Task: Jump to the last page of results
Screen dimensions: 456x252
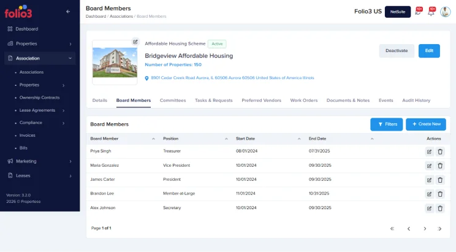Action: coord(439,229)
